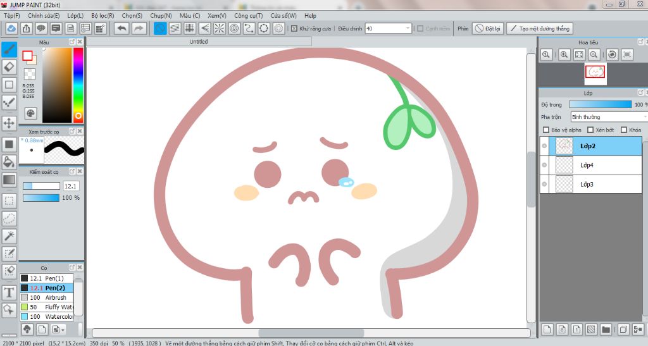Screen dimensions: 648x346
Task: Pop out the Kiểm soát cọ panel
Action: coord(72,171)
